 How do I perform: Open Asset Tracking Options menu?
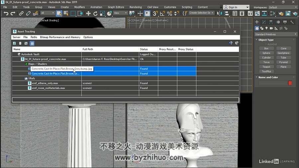pos(88,37)
